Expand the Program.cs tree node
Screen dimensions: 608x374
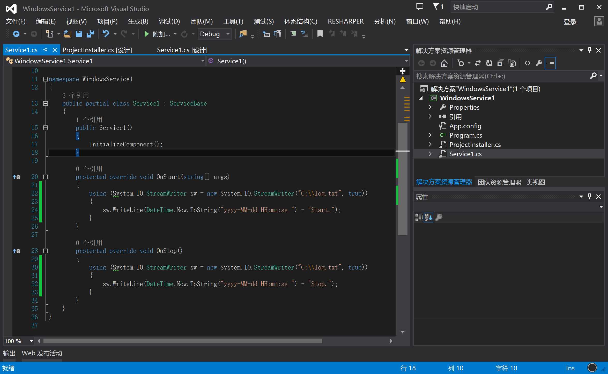[430, 135]
